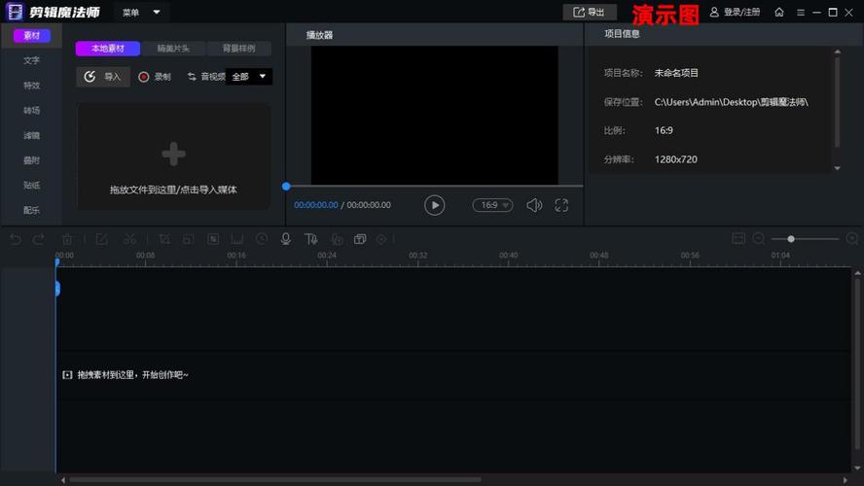
Task: Switch to the middle media tab, right of 本地素材
Action: tap(173, 49)
